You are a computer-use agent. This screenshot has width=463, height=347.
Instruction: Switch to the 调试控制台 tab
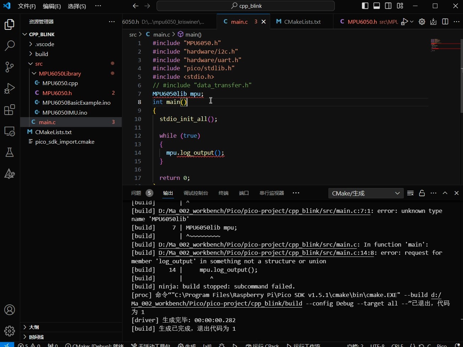point(196,193)
